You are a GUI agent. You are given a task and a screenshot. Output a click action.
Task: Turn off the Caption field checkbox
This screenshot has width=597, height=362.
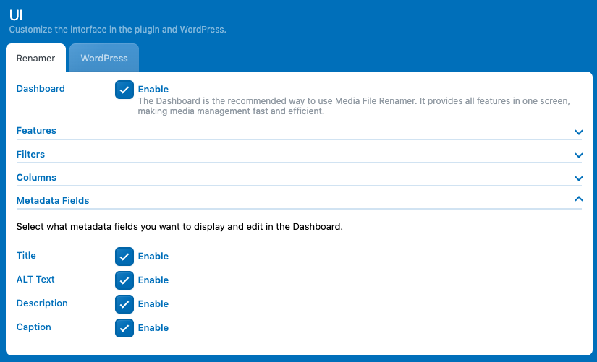pyautogui.click(x=124, y=328)
